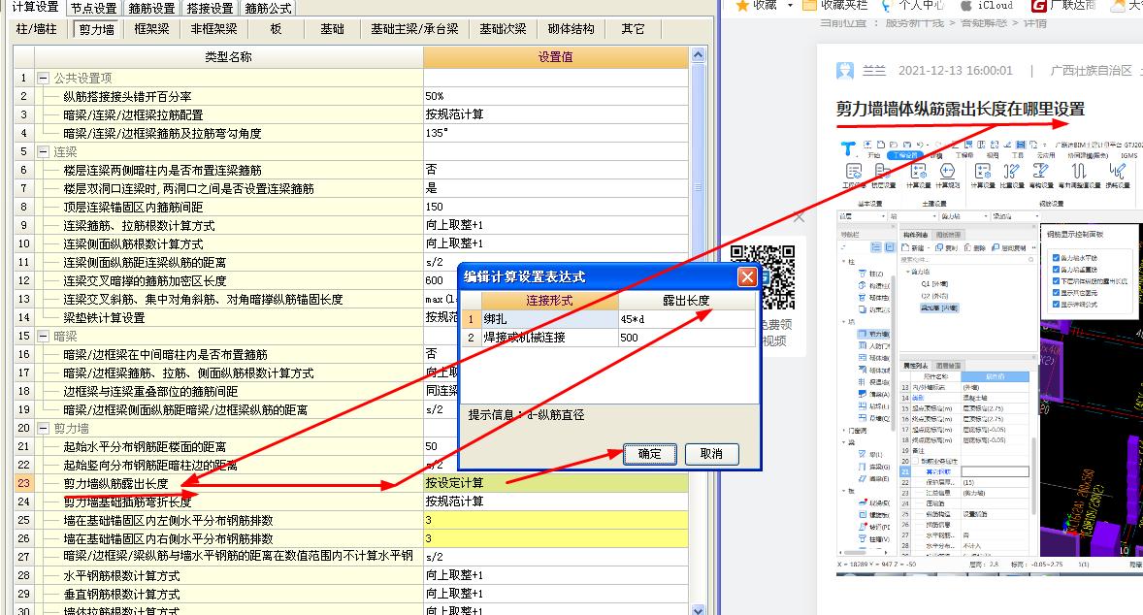The height and width of the screenshot is (615, 1143).
Task: Click the 按设定计算 value cell
Action: (x=555, y=484)
